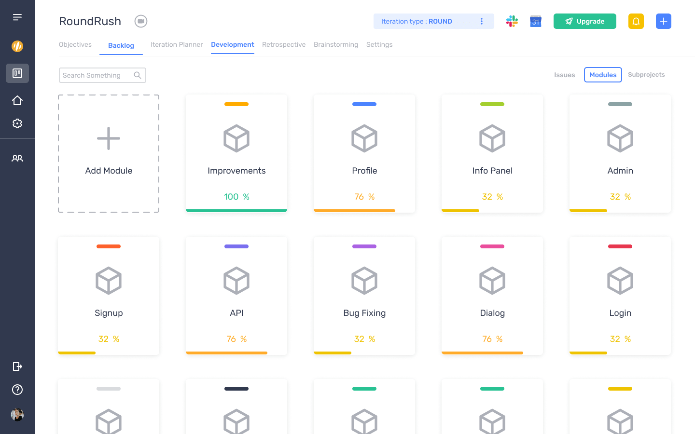Click the orange RoundRush logo icon
Screen dimensions: 695x434
pyautogui.click(x=17, y=46)
